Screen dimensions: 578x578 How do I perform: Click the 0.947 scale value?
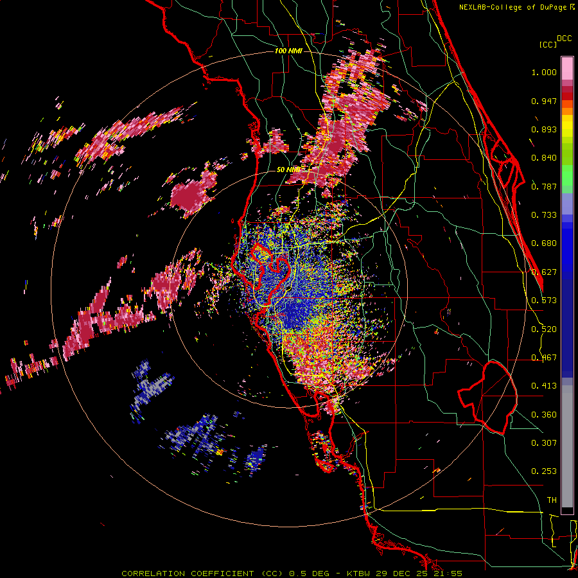[x=544, y=101]
